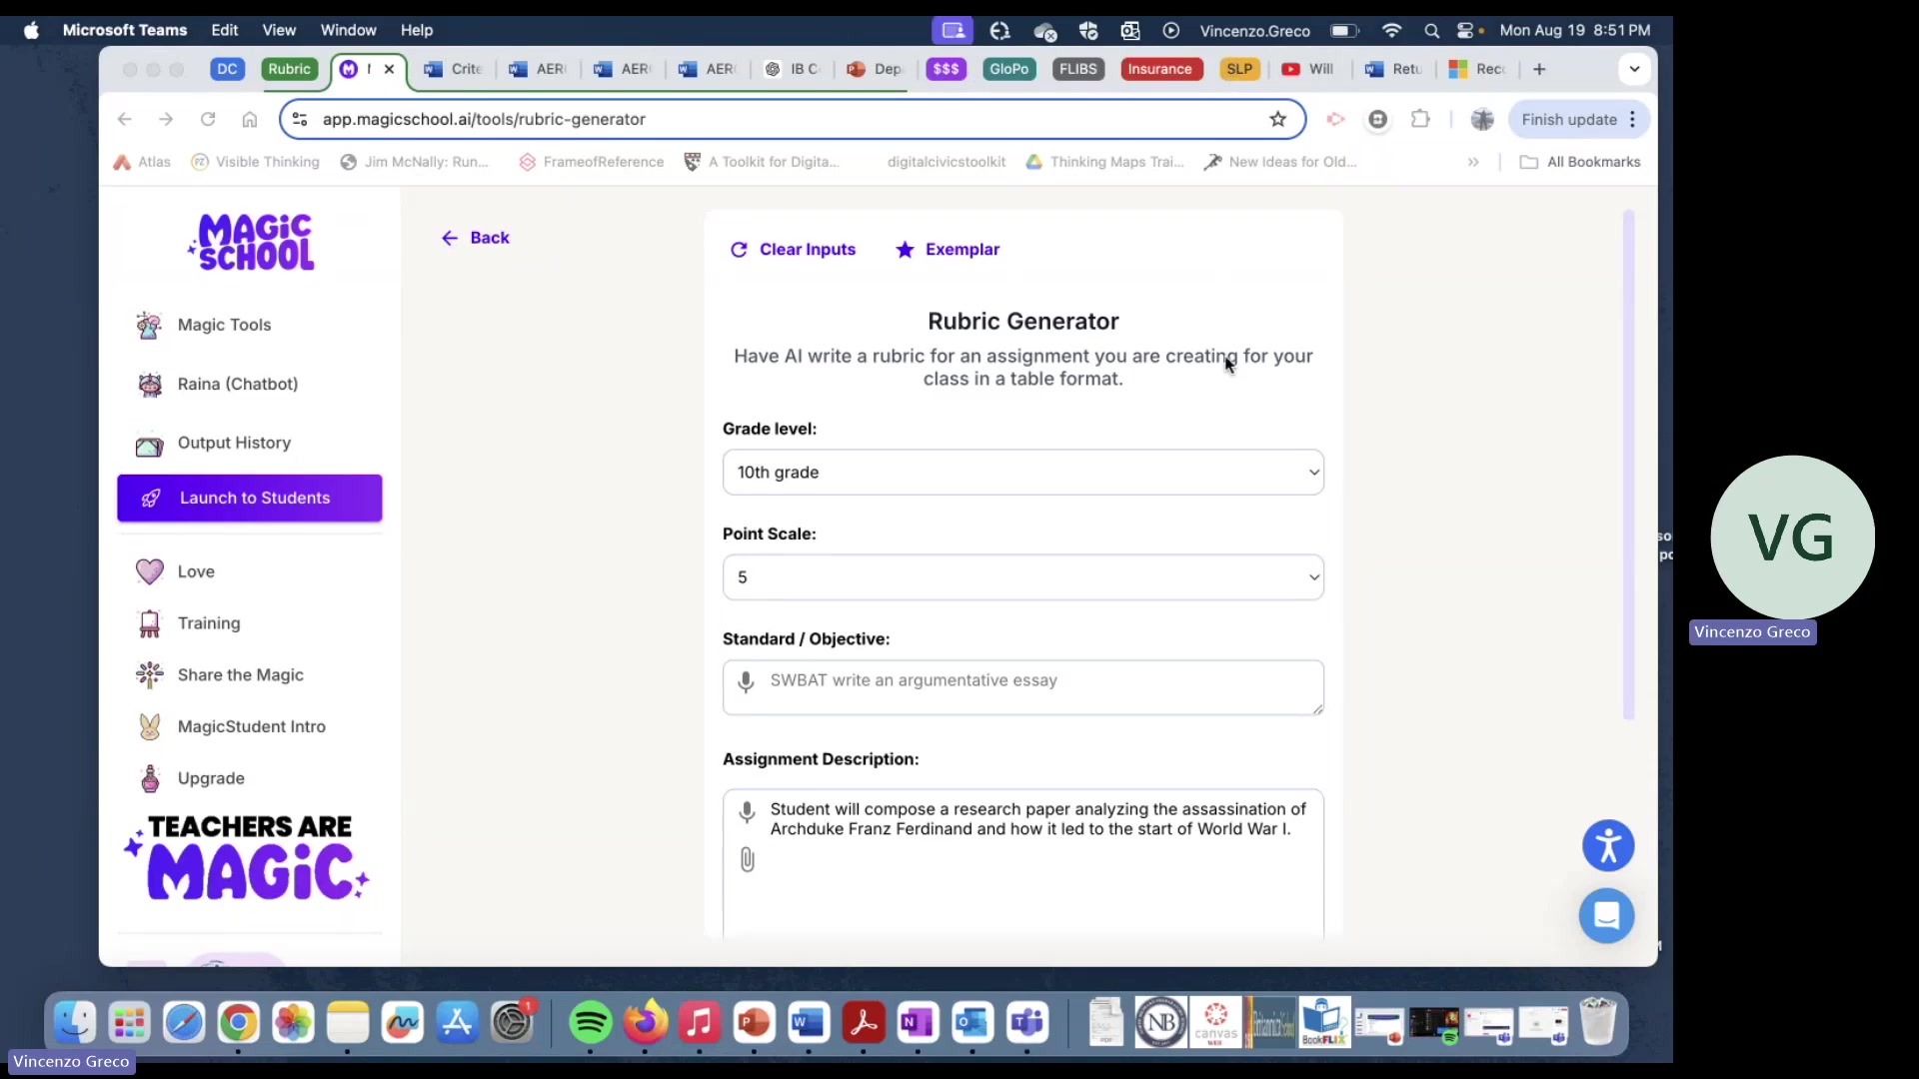The width and height of the screenshot is (1919, 1079).
Task: Open Raina chatbot in the sidebar
Action: point(237,384)
